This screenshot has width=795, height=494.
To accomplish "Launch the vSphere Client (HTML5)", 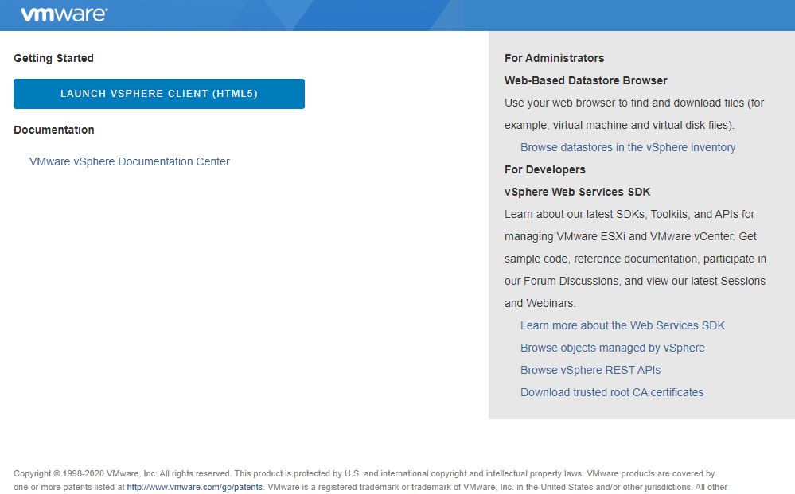I will (x=158, y=94).
